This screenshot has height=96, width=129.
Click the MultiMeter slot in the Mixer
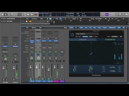(56, 41)
